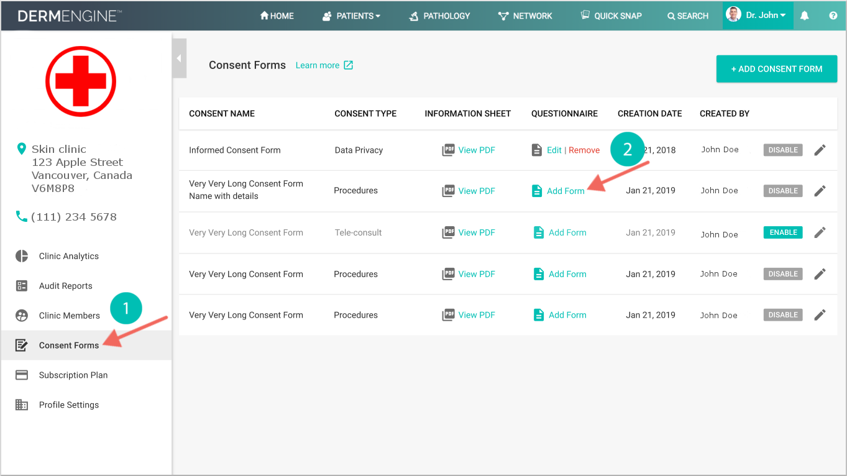Click the Add Consent Form button

[776, 69]
